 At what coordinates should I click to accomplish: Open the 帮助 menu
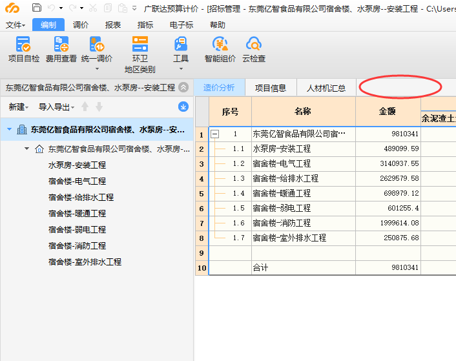click(218, 25)
